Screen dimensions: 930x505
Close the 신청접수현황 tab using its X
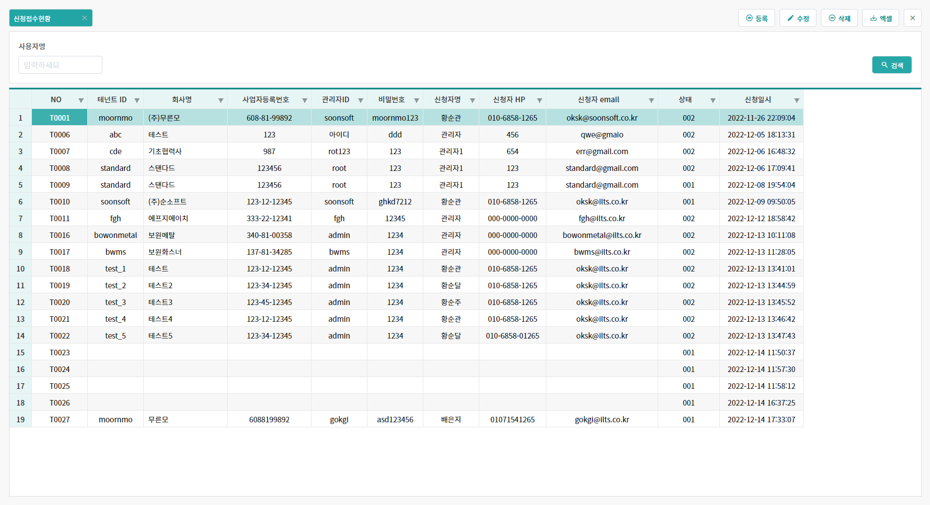[x=84, y=18]
